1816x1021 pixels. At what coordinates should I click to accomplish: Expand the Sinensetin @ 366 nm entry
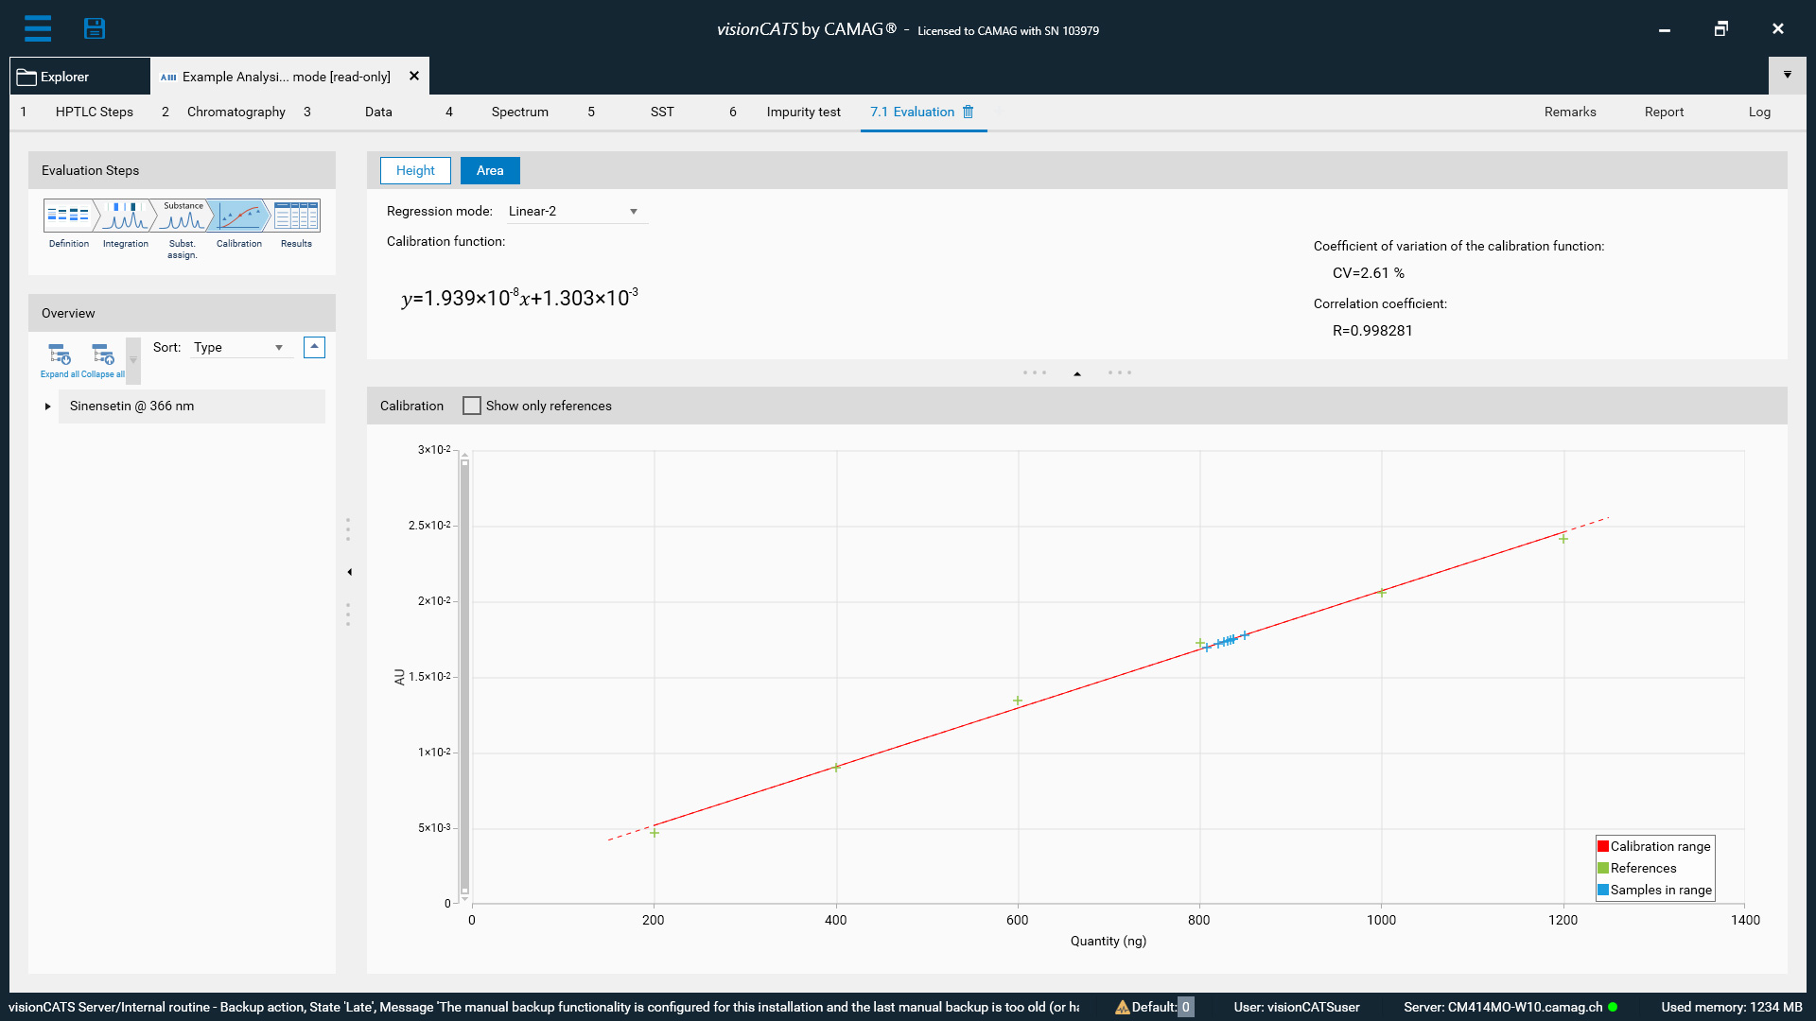click(x=47, y=406)
